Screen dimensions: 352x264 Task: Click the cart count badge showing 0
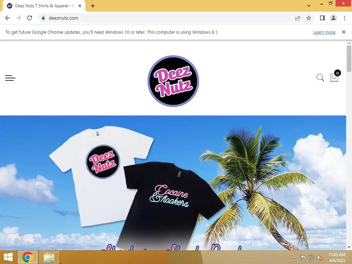click(x=338, y=73)
